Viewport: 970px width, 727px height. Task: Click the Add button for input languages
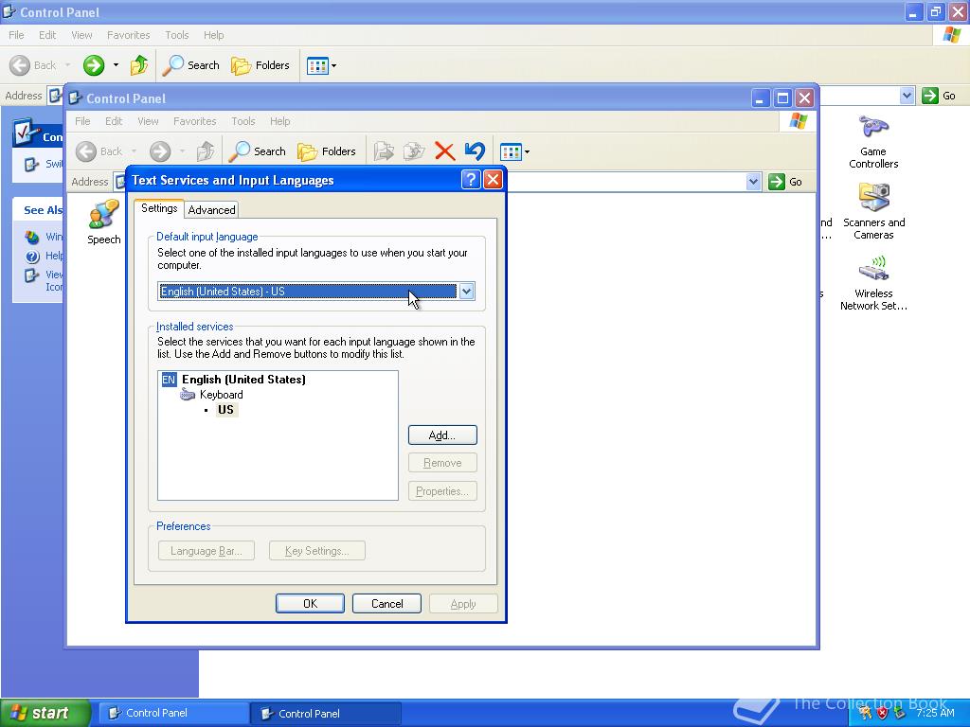pos(441,434)
